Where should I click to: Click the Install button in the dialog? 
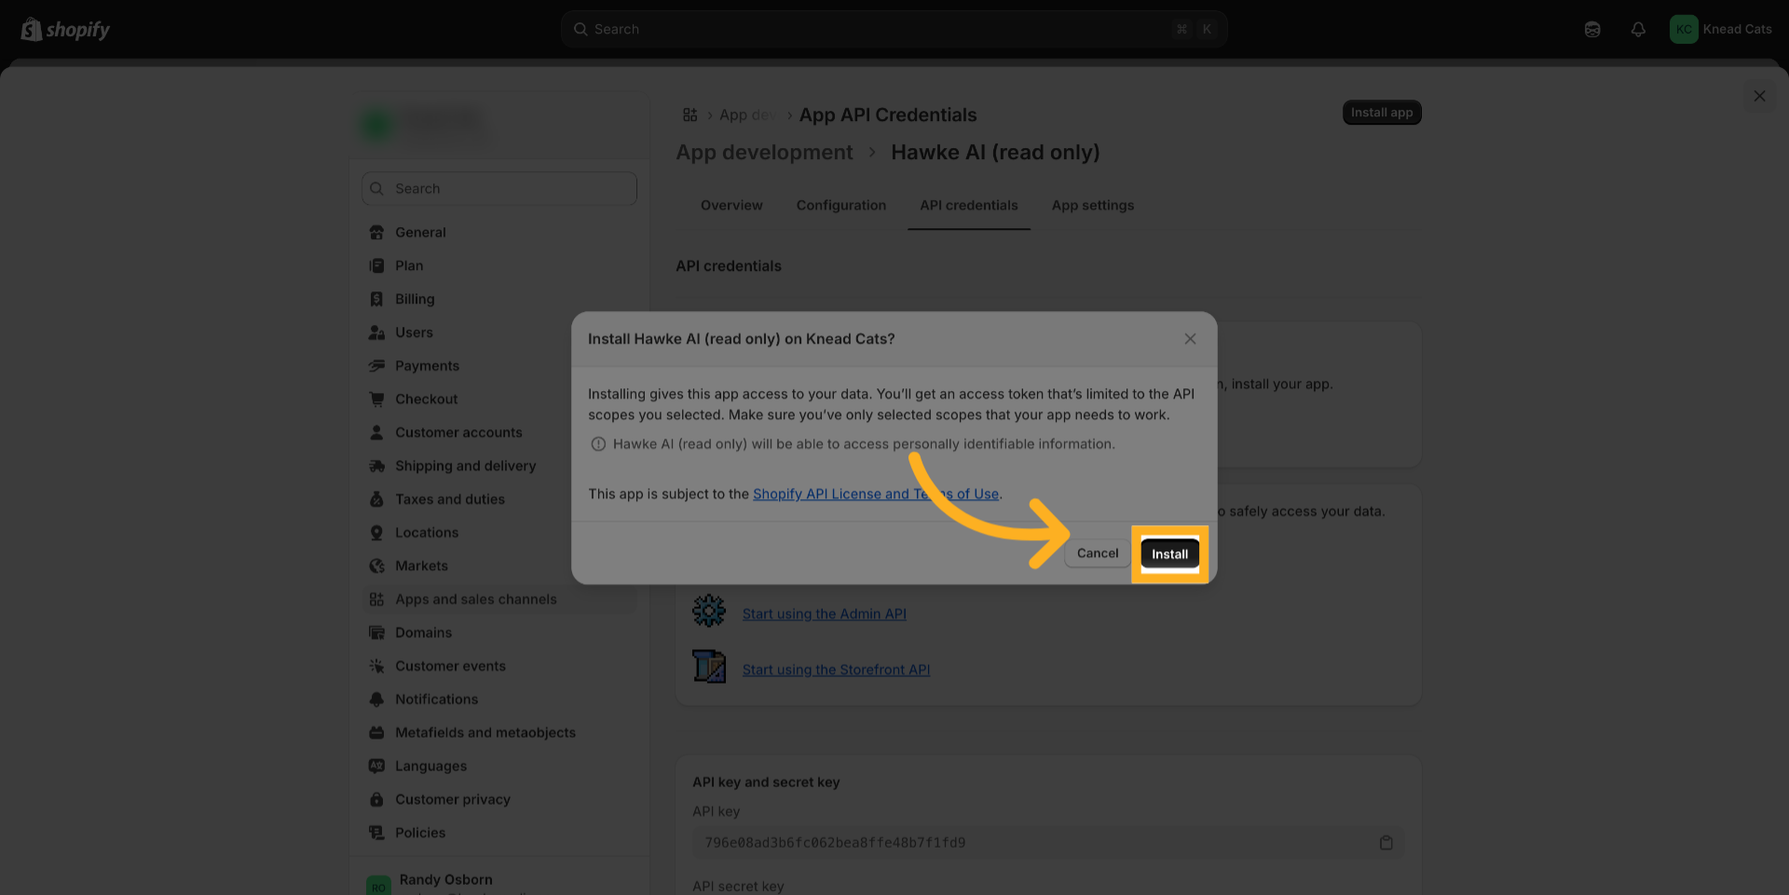click(x=1169, y=554)
